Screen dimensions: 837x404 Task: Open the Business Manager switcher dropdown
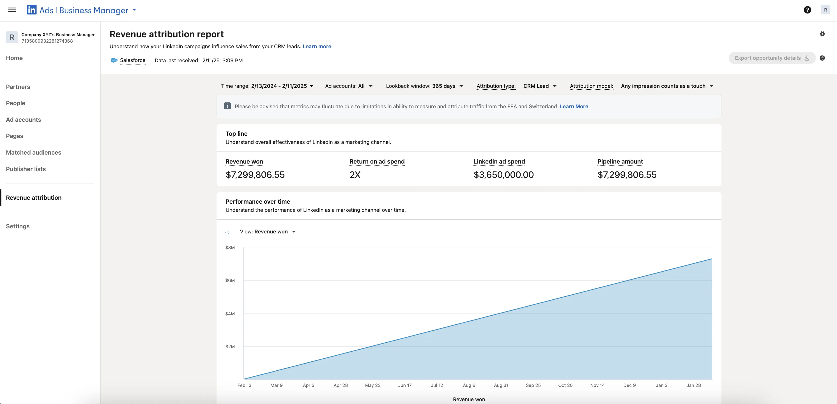(x=134, y=10)
